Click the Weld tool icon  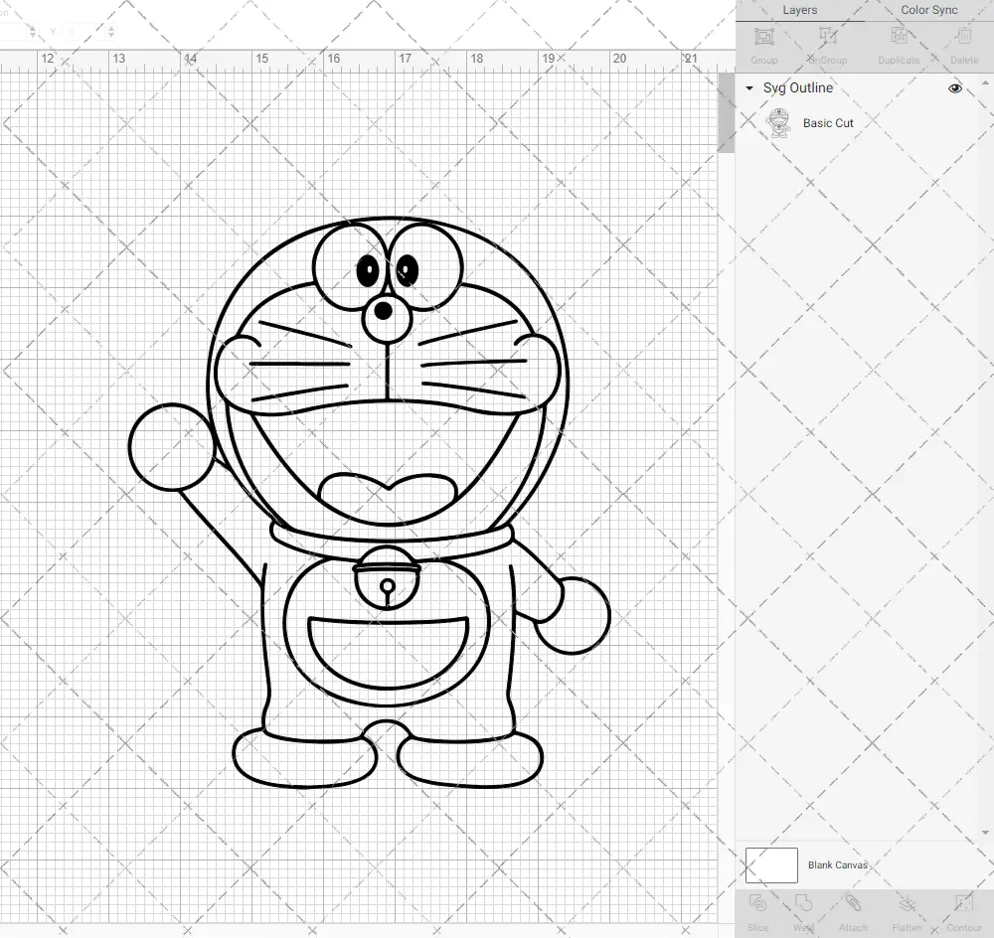point(803,902)
